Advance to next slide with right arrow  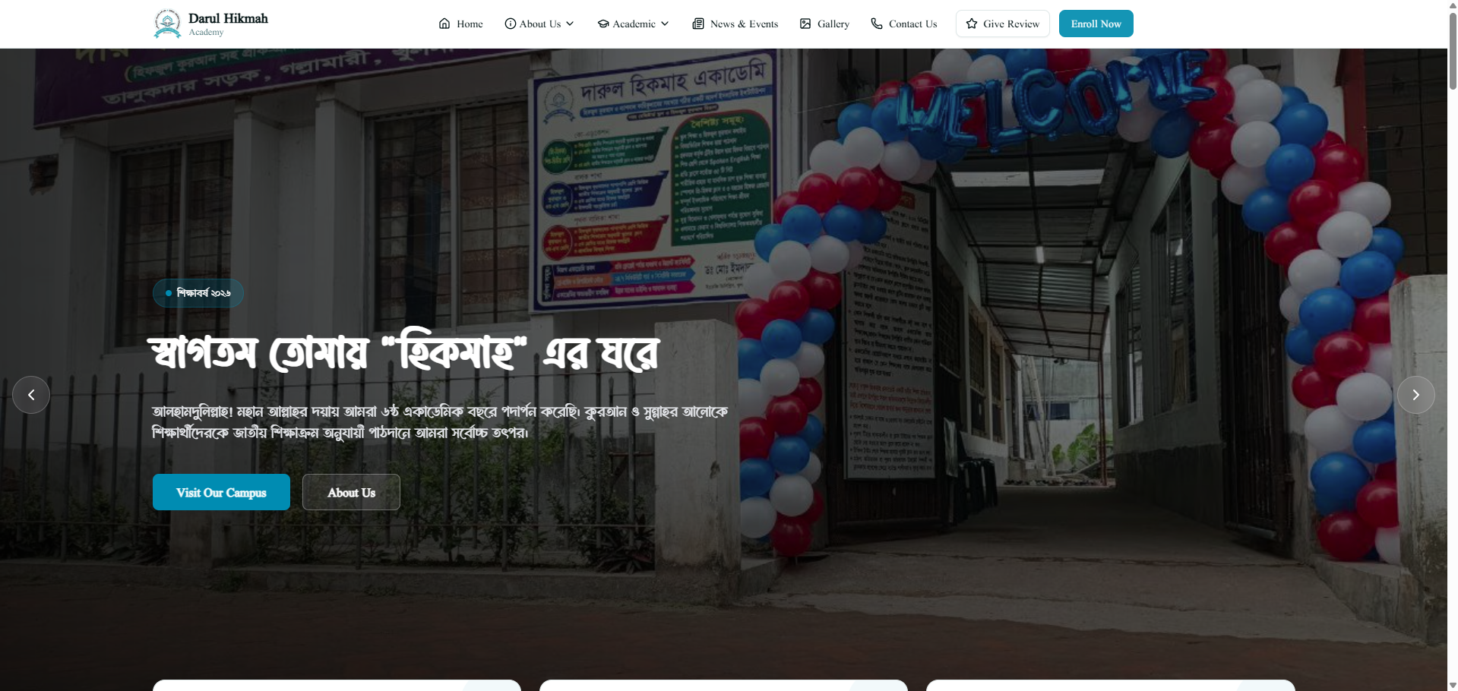click(1416, 395)
